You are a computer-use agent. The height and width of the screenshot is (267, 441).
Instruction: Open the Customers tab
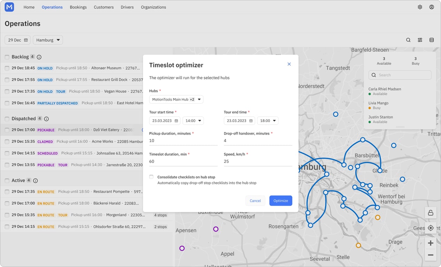(x=104, y=7)
